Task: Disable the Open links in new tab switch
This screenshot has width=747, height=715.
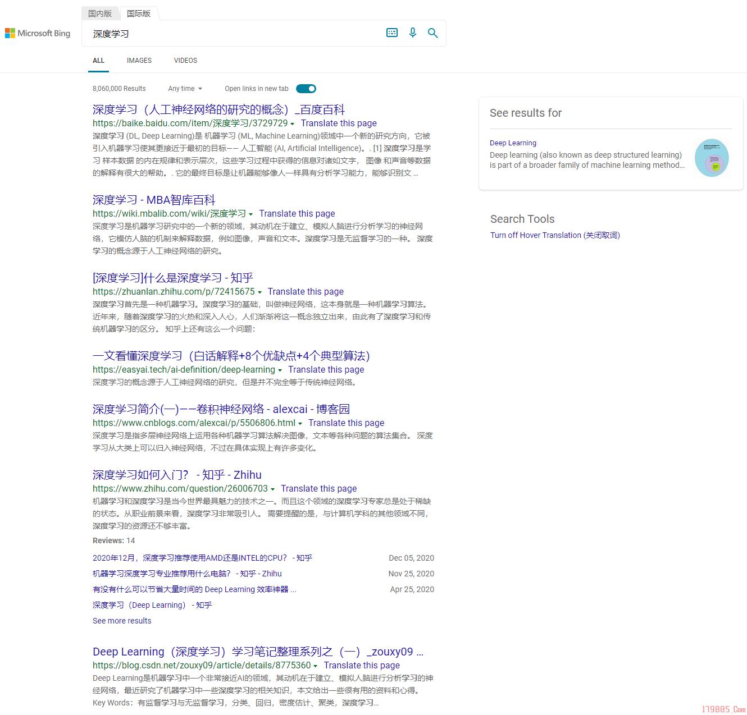Action: point(306,88)
